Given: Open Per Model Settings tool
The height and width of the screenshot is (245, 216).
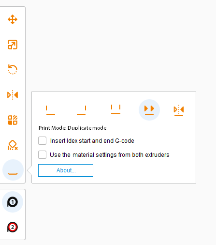Looking at the screenshot, I should pos(13,120).
